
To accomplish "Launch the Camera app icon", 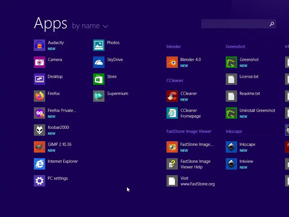I will click(x=40, y=62).
